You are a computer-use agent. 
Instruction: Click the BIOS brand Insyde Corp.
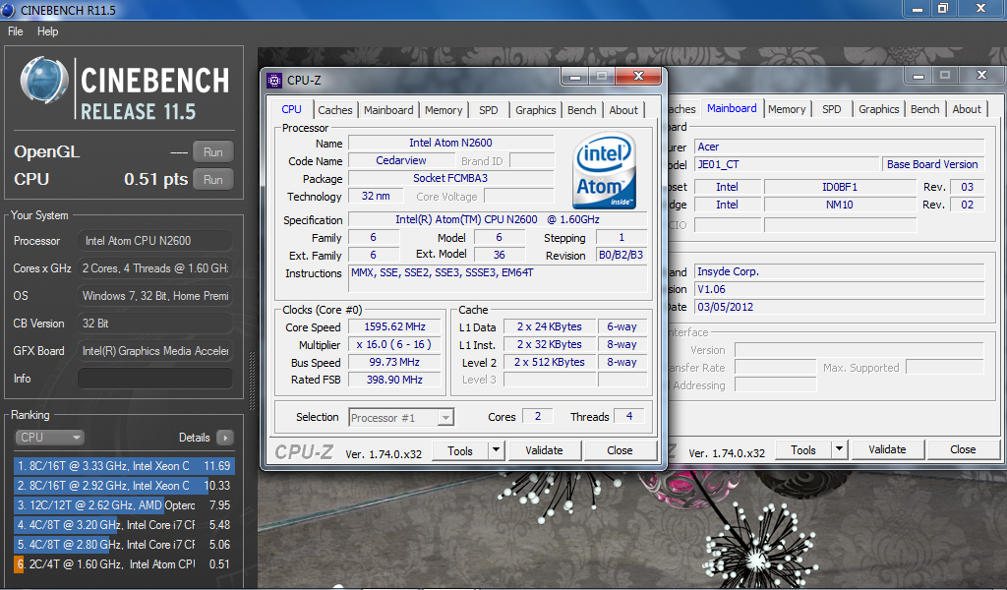click(840, 271)
